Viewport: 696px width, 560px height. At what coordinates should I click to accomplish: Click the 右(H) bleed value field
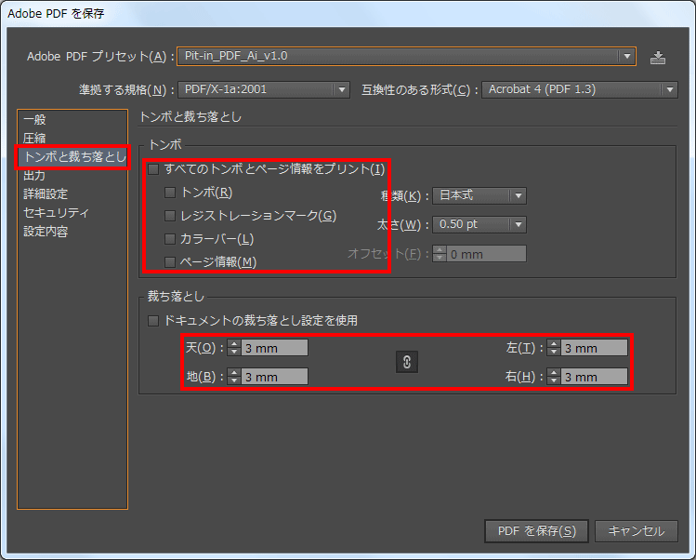[x=593, y=377]
